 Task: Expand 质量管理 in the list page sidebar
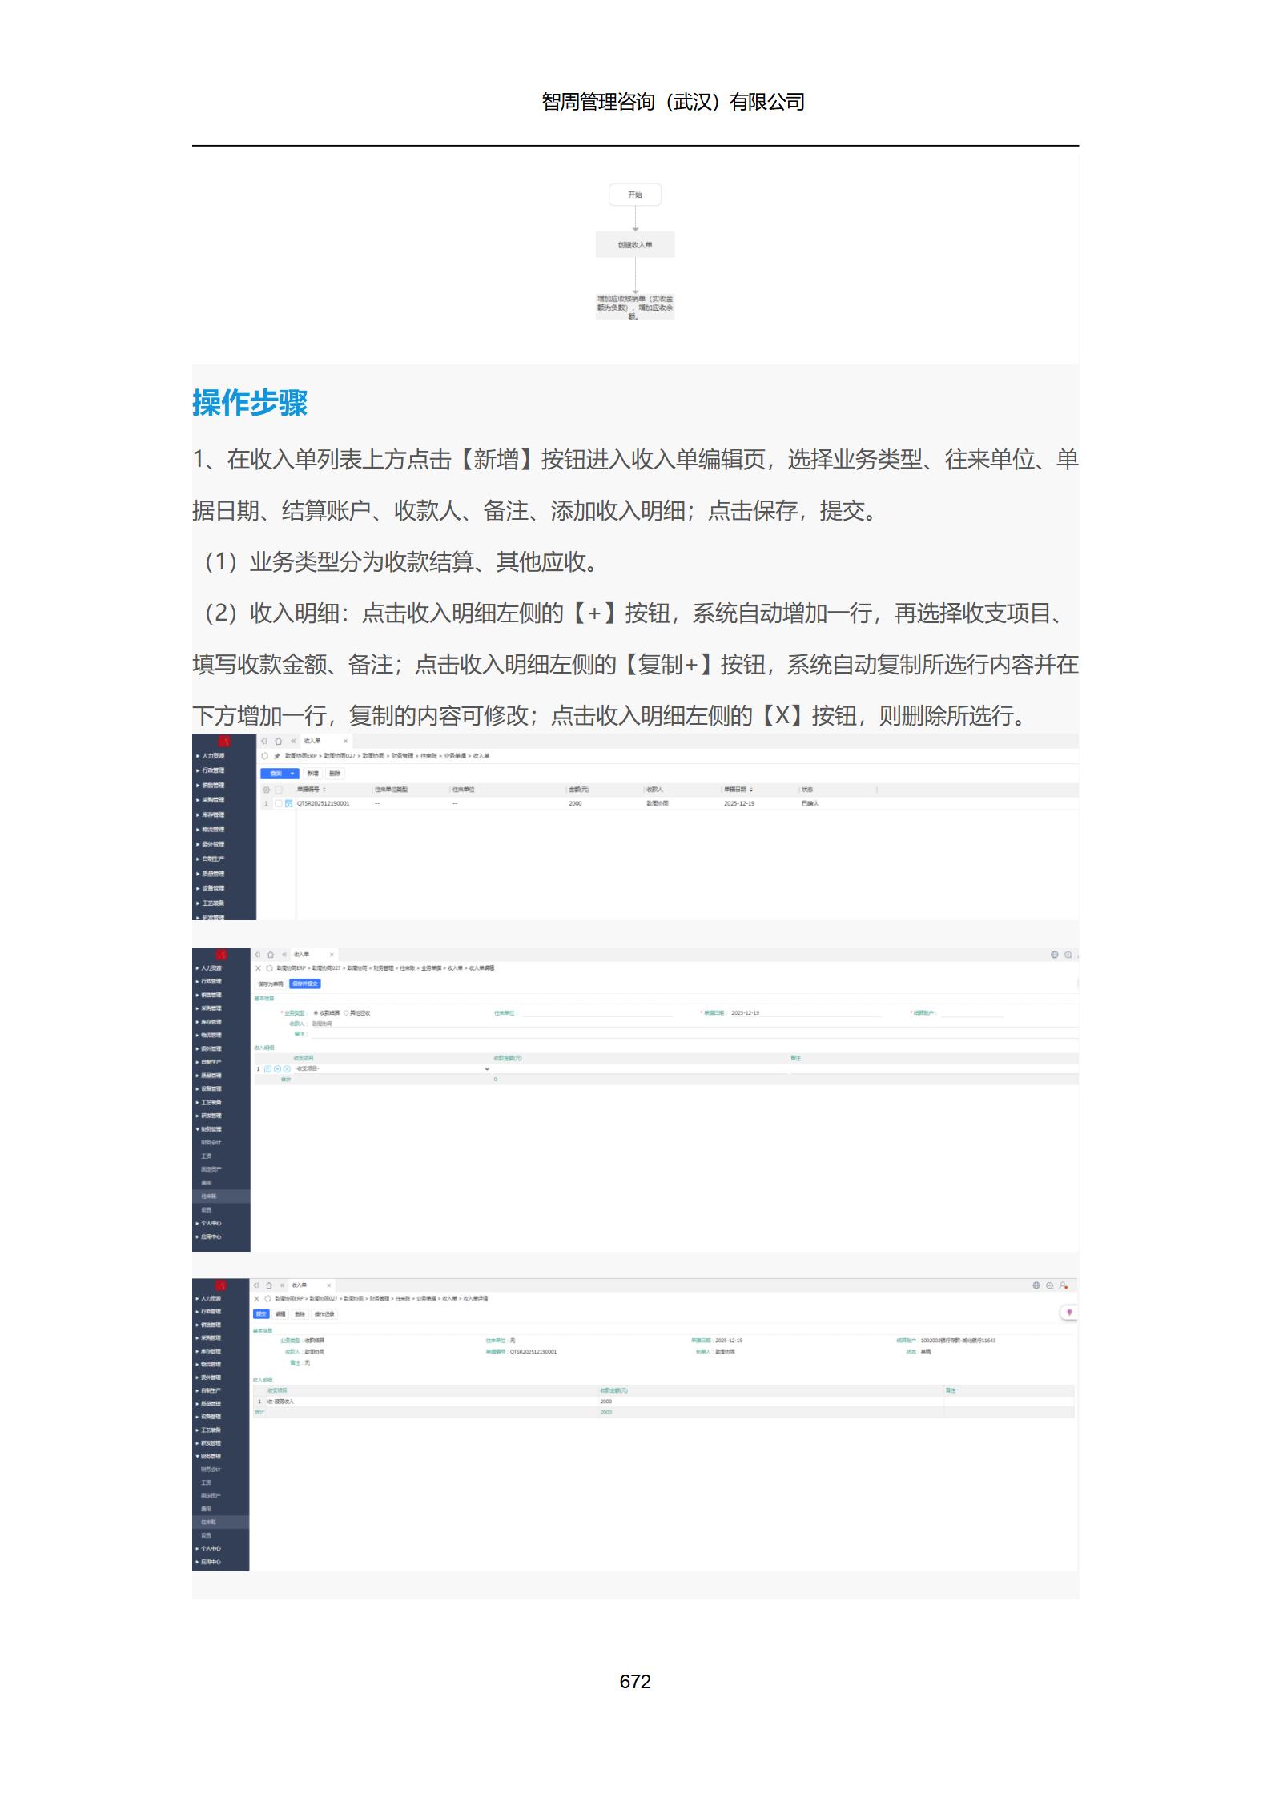point(212,874)
